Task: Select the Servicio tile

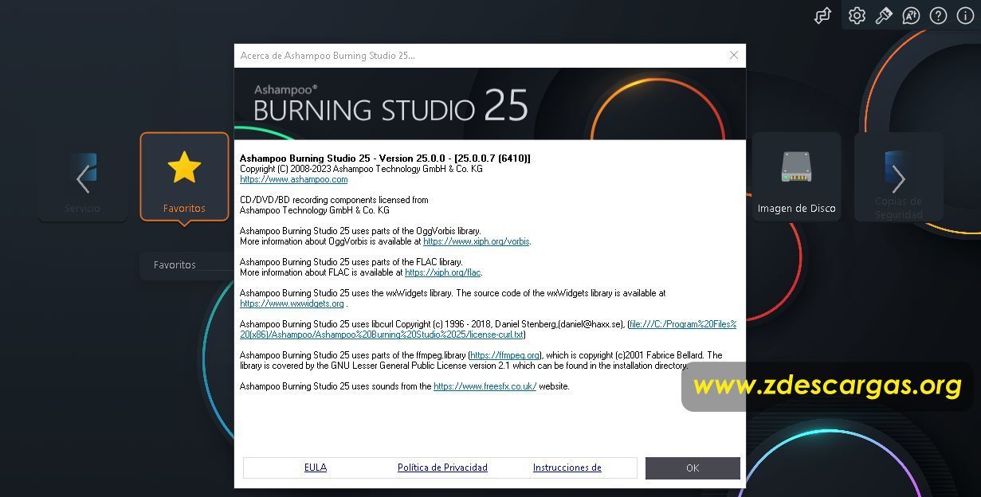Action: tap(83, 176)
